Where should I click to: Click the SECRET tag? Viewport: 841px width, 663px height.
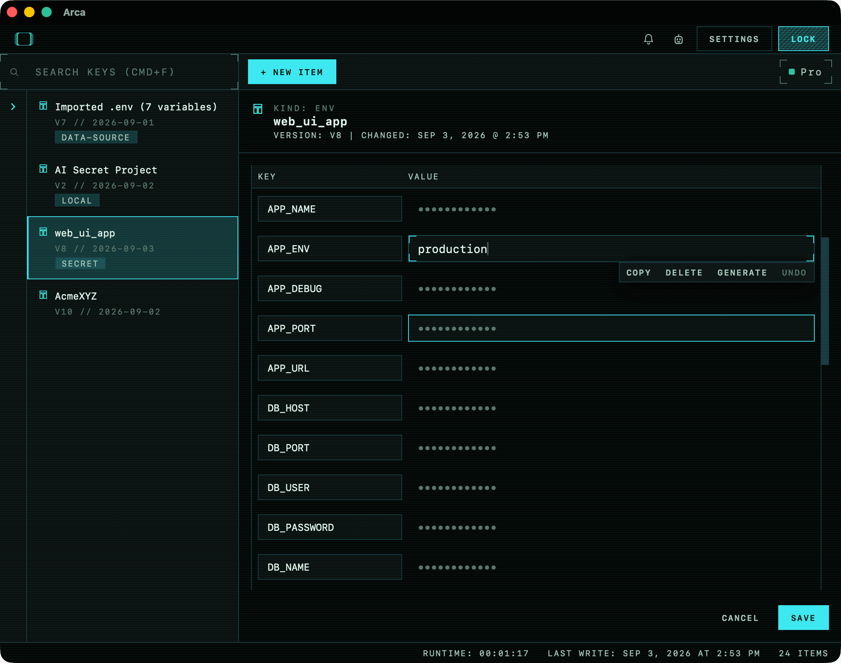[x=80, y=264]
